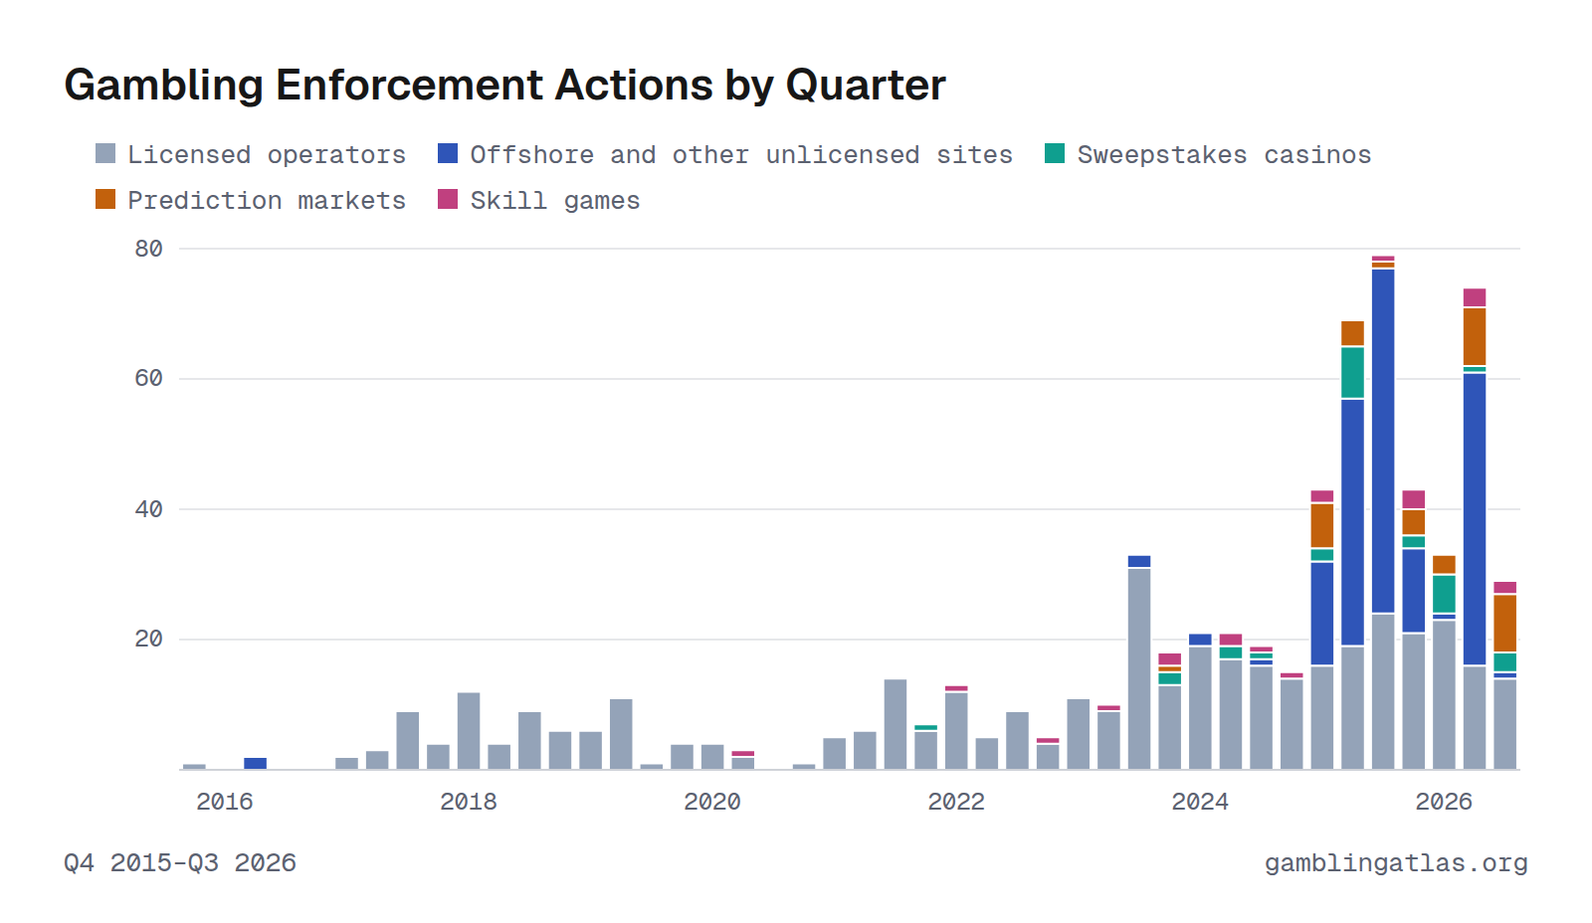Viewport: 1592px width, 923px height.
Task: Click the 2016 x-axis label
Action: click(225, 802)
